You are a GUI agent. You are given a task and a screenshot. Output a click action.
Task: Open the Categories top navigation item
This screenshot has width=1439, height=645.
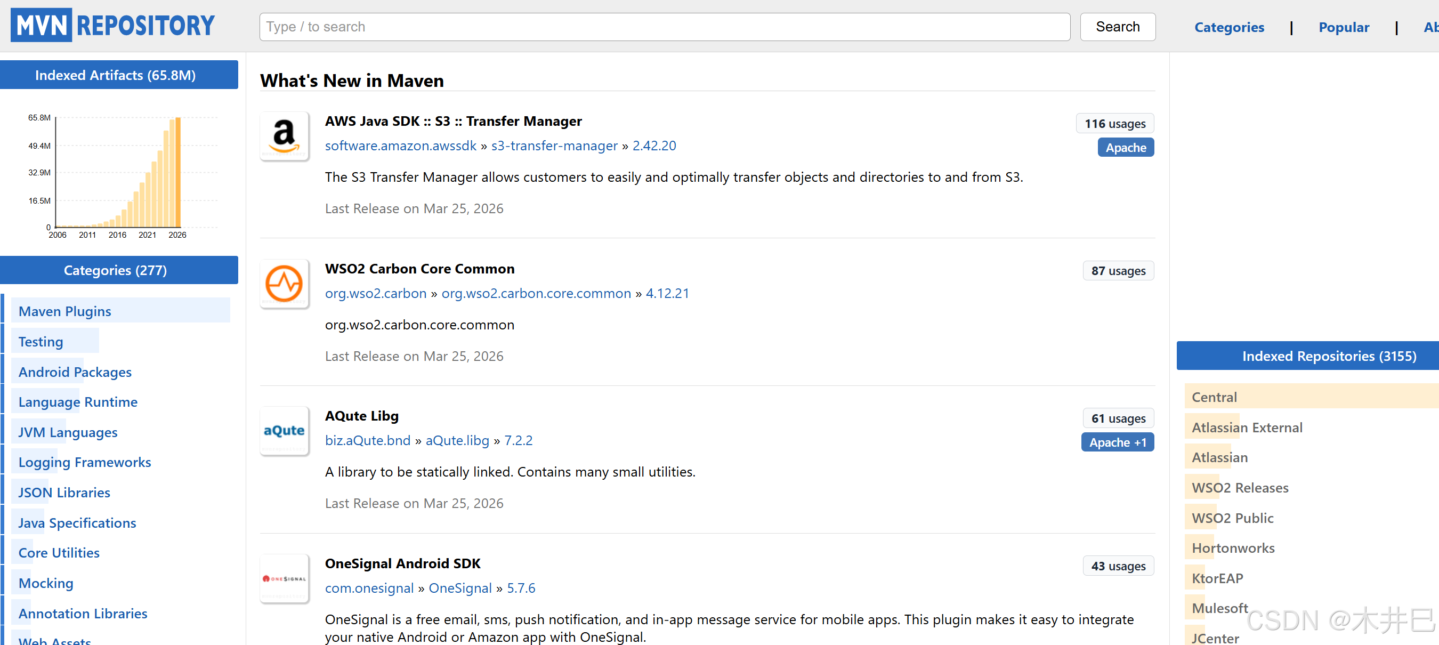tap(1228, 27)
